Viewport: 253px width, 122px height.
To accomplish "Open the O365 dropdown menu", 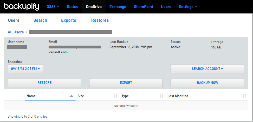I will coord(53,7).
